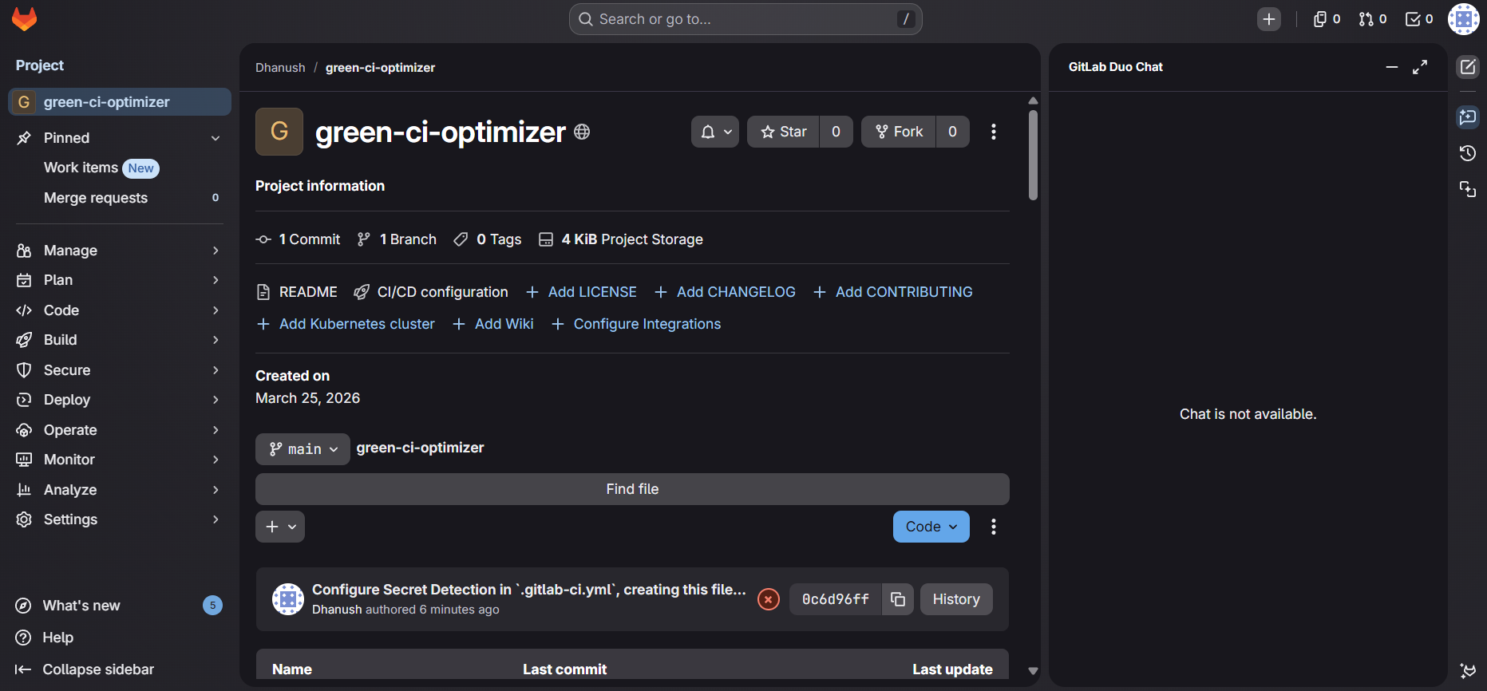1487x691 pixels.
Task: Expand the Code sidebar menu
Action: pos(120,310)
